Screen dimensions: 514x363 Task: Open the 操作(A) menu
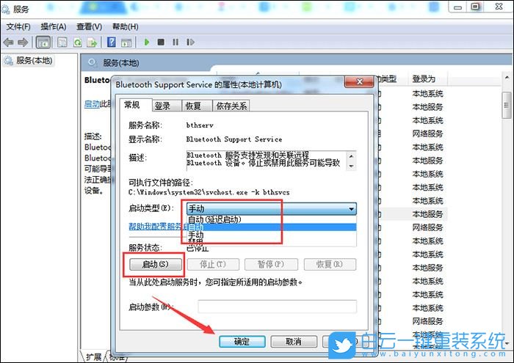(x=54, y=26)
